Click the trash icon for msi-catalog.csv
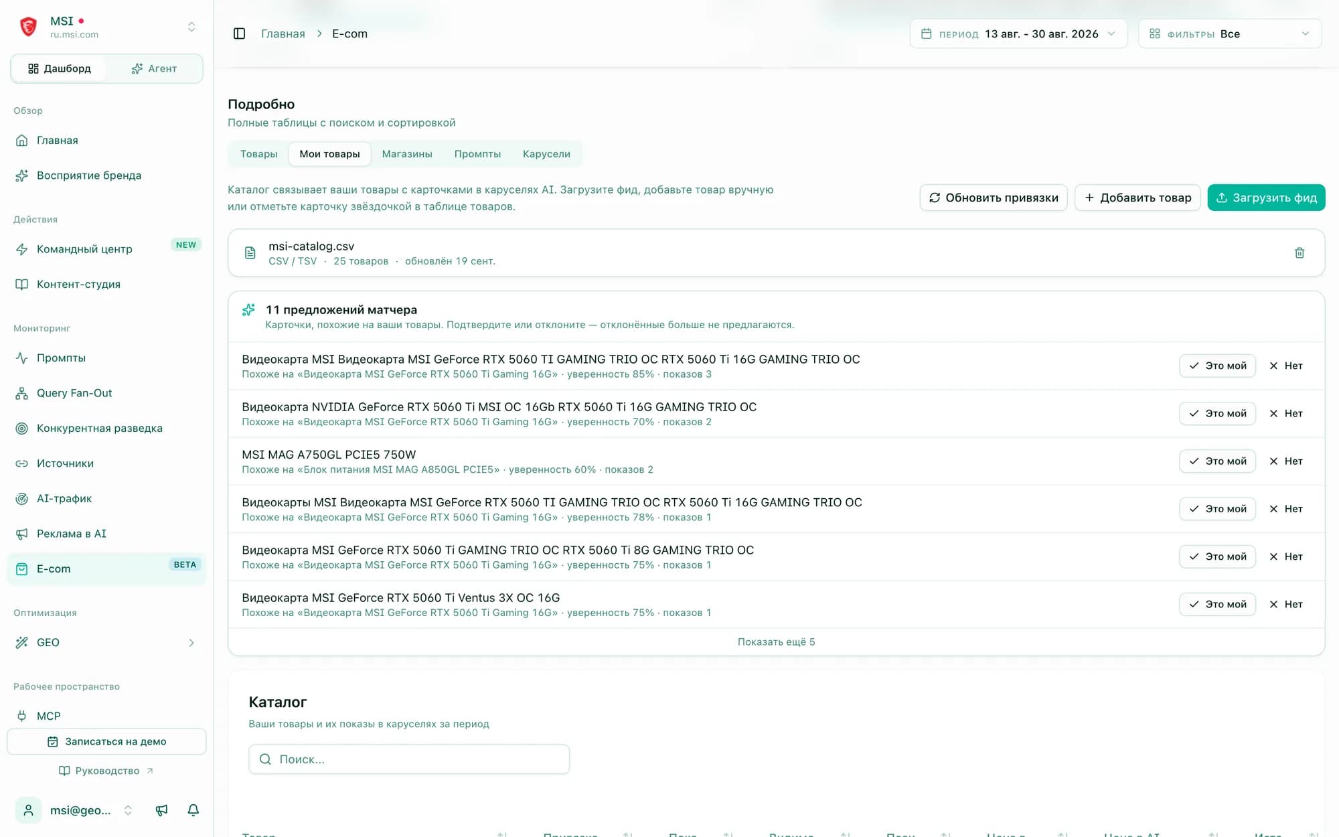The image size is (1339, 837). coord(1299,253)
